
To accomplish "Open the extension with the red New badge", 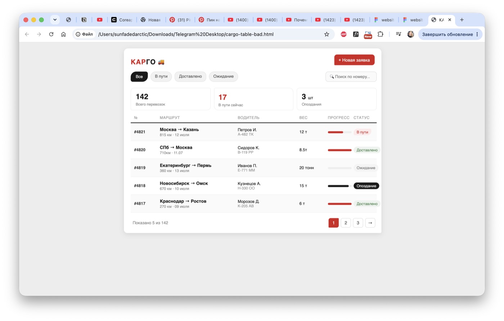I will coord(368,35).
